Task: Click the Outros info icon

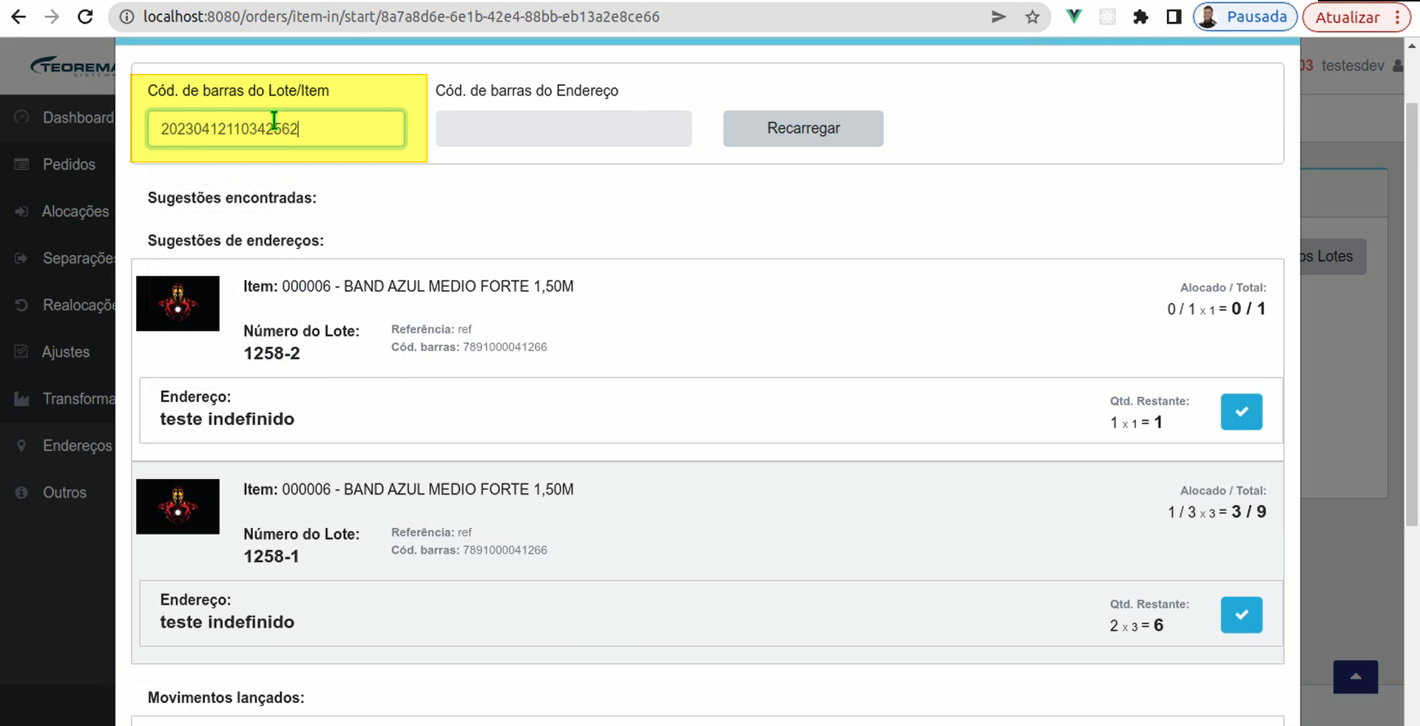Action: coord(21,492)
